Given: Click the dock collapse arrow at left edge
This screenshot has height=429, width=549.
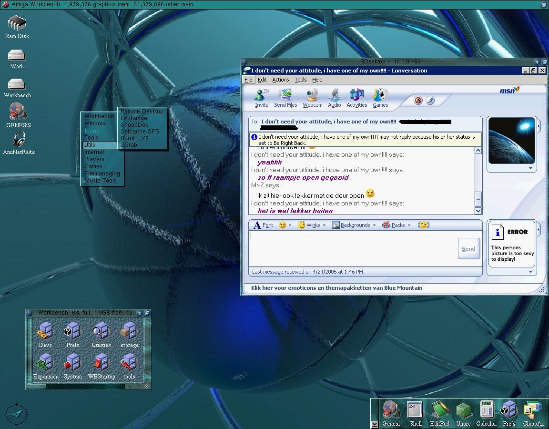Looking at the screenshot, I should 374,424.
